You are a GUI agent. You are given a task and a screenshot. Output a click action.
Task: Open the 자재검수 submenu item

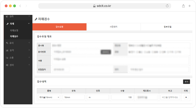(x=14, y=36)
